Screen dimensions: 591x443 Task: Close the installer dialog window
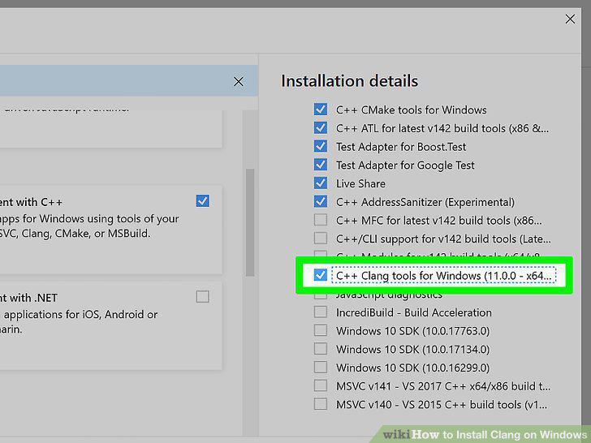[570, 19]
